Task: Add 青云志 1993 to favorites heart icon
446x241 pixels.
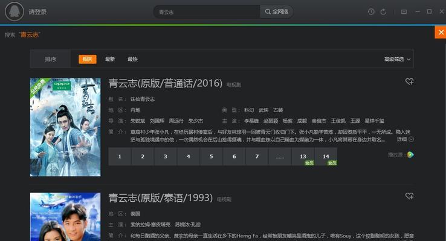Action: point(409,196)
